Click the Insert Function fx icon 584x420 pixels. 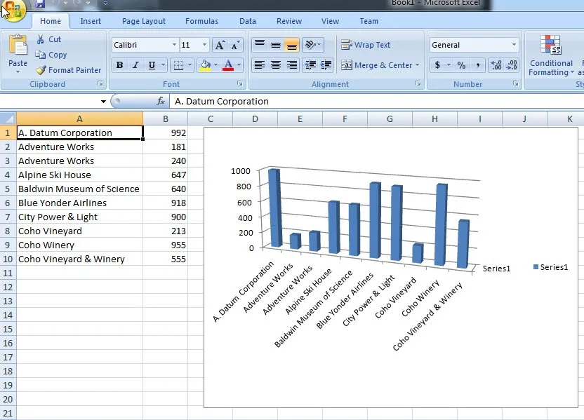point(161,101)
